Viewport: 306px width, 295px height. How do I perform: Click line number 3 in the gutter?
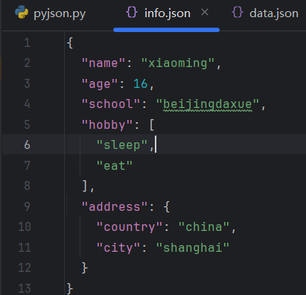(27, 83)
